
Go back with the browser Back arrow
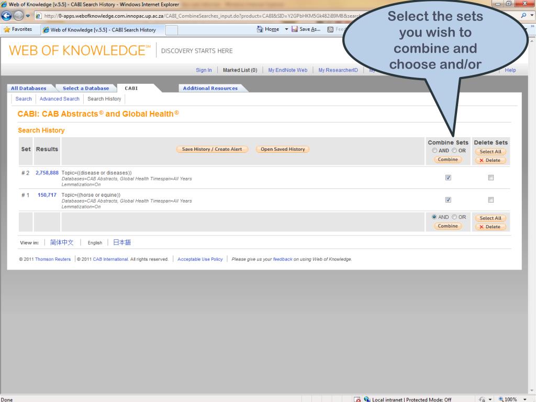coord(6,16)
